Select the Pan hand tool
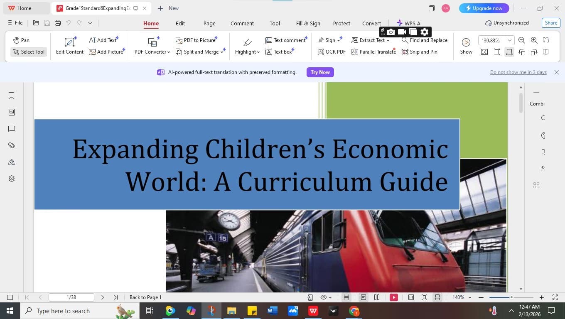The image size is (565, 319). coord(21,40)
